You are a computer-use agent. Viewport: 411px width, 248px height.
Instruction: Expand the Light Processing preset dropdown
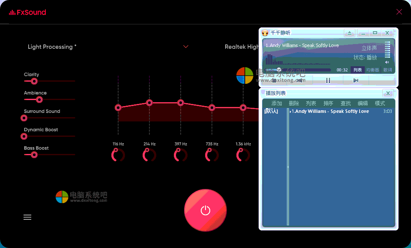pos(185,47)
